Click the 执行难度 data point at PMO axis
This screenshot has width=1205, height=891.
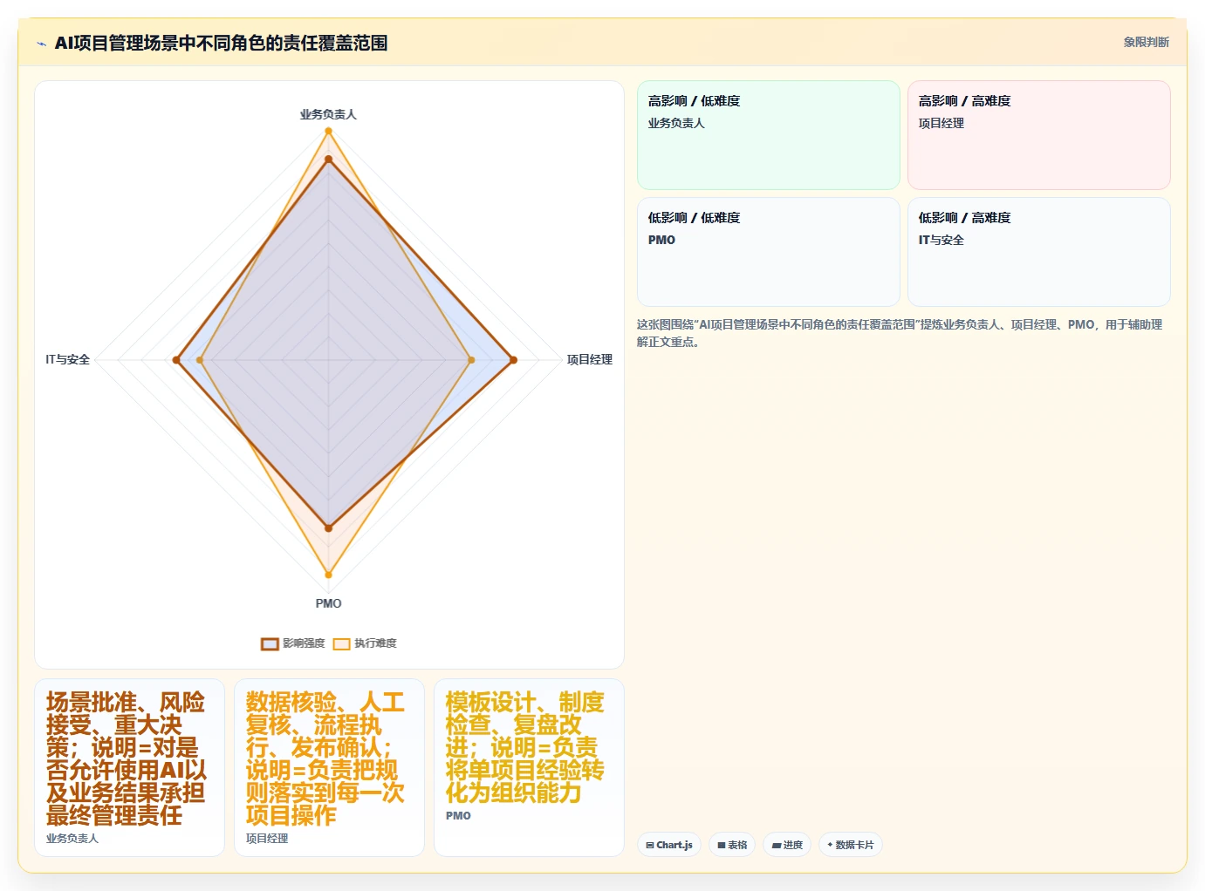(328, 575)
